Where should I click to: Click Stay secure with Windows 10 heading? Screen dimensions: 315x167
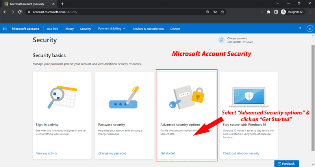pyautogui.click(x=244, y=125)
